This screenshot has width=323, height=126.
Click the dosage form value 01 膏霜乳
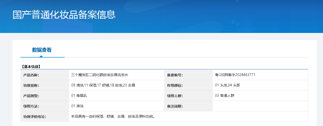(79, 96)
